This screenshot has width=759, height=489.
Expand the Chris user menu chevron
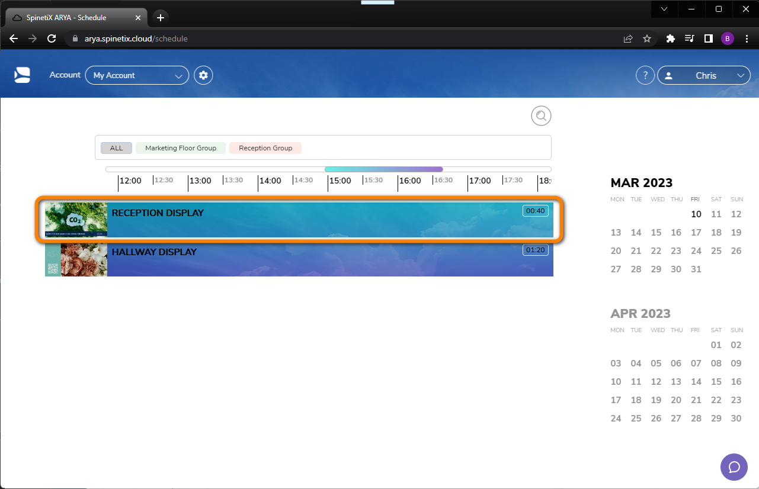pyautogui.click(x=741, y=75)
